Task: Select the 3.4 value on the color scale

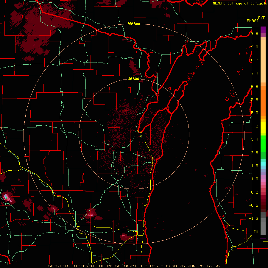Action: tap(255, 139)
